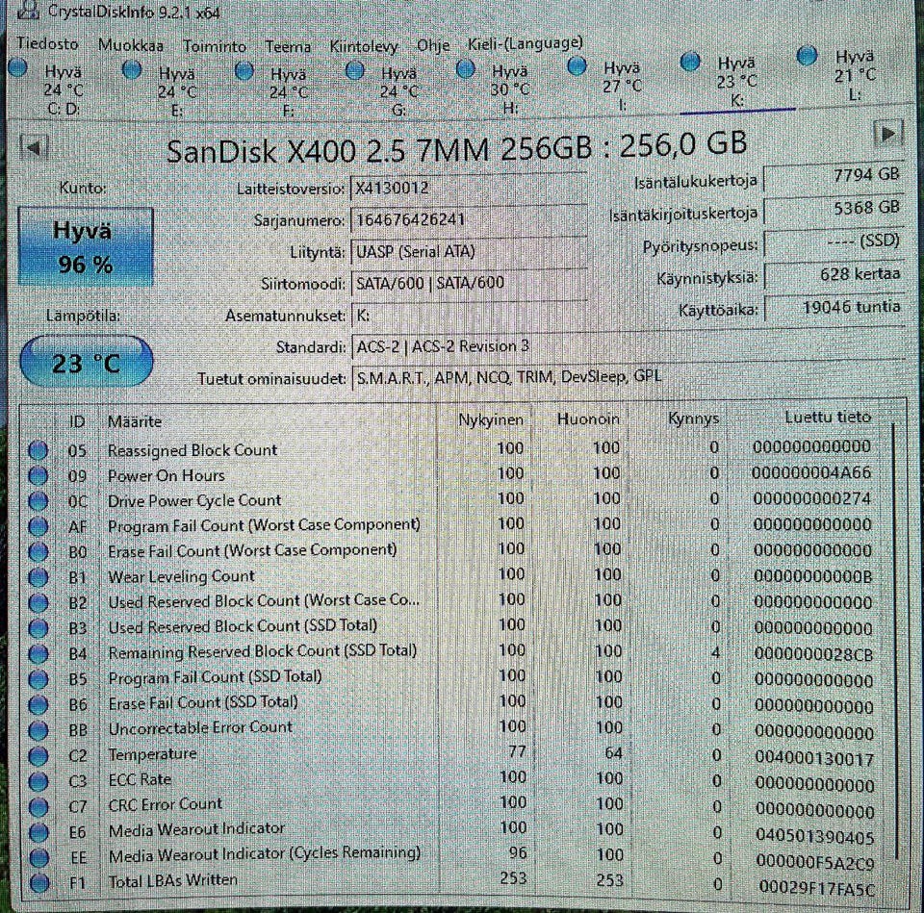
Task: Click the status icon for row B6
Action: point(38,705)
